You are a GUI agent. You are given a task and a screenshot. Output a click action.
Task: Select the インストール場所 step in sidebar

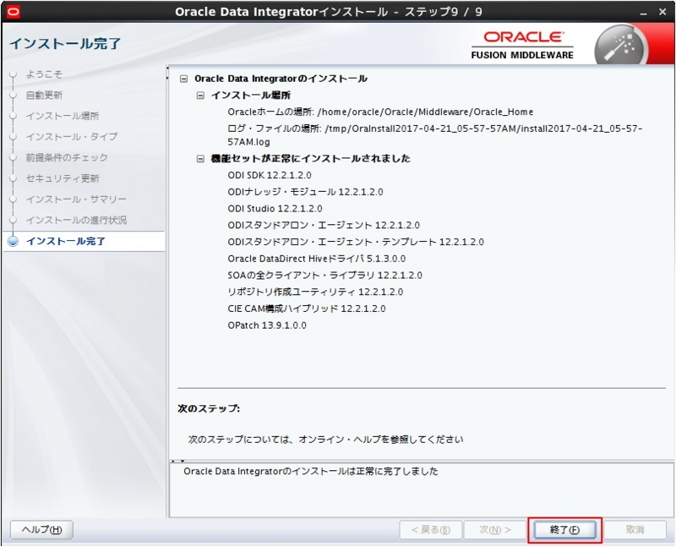tap(63, 116)
